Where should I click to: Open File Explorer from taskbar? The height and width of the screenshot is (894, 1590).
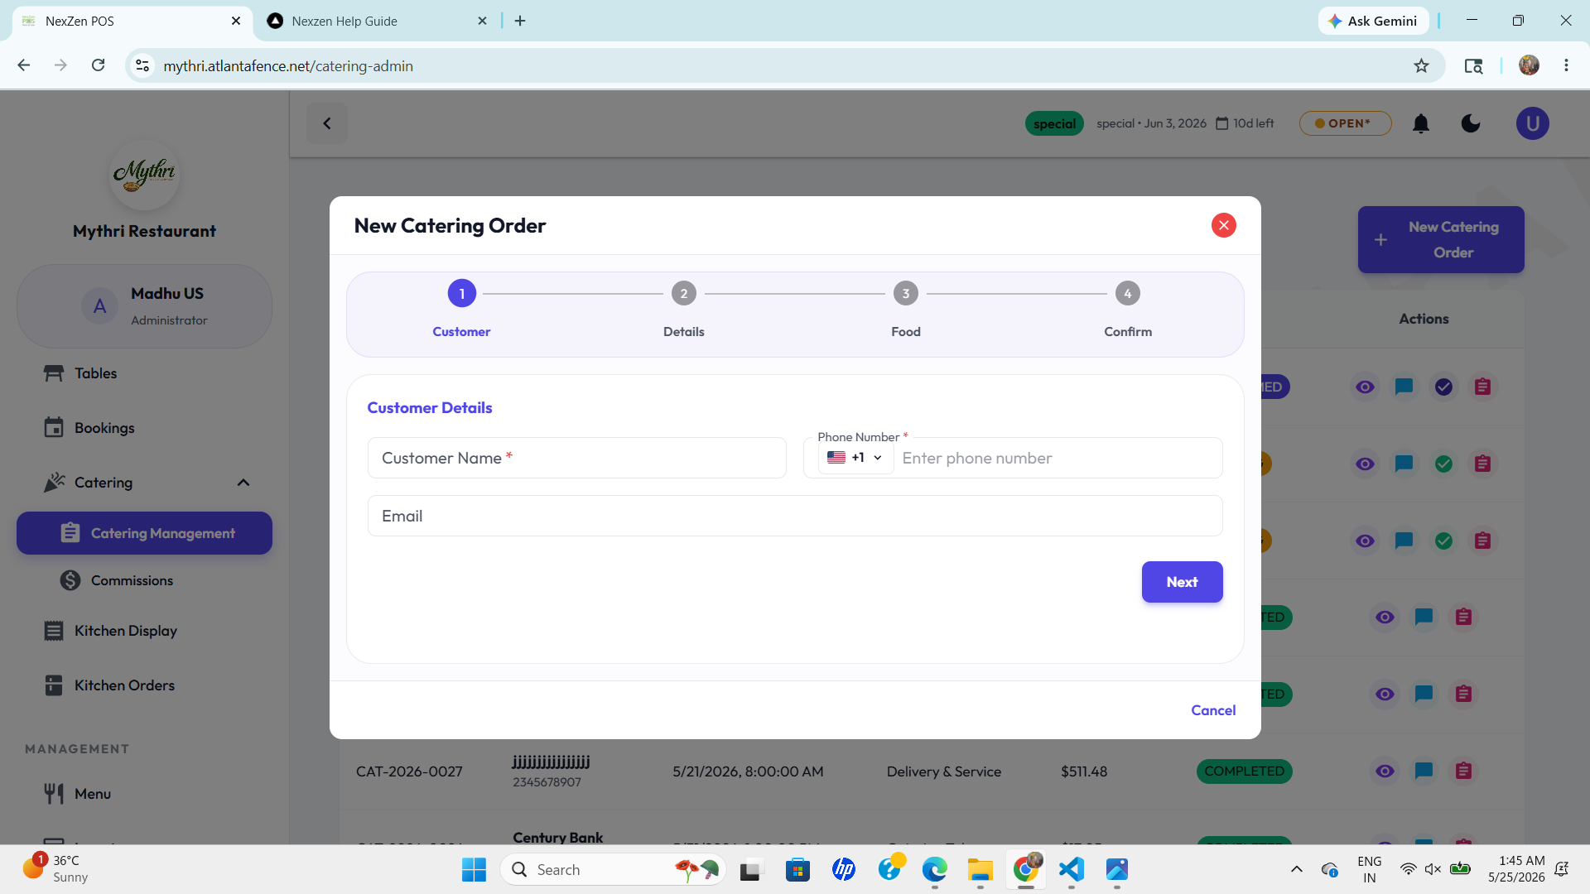[x=980, y=869]
